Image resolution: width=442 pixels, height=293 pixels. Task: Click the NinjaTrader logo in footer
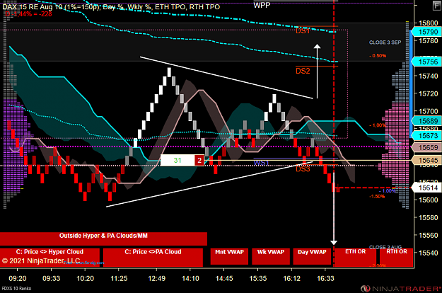[x=400, y=289]
